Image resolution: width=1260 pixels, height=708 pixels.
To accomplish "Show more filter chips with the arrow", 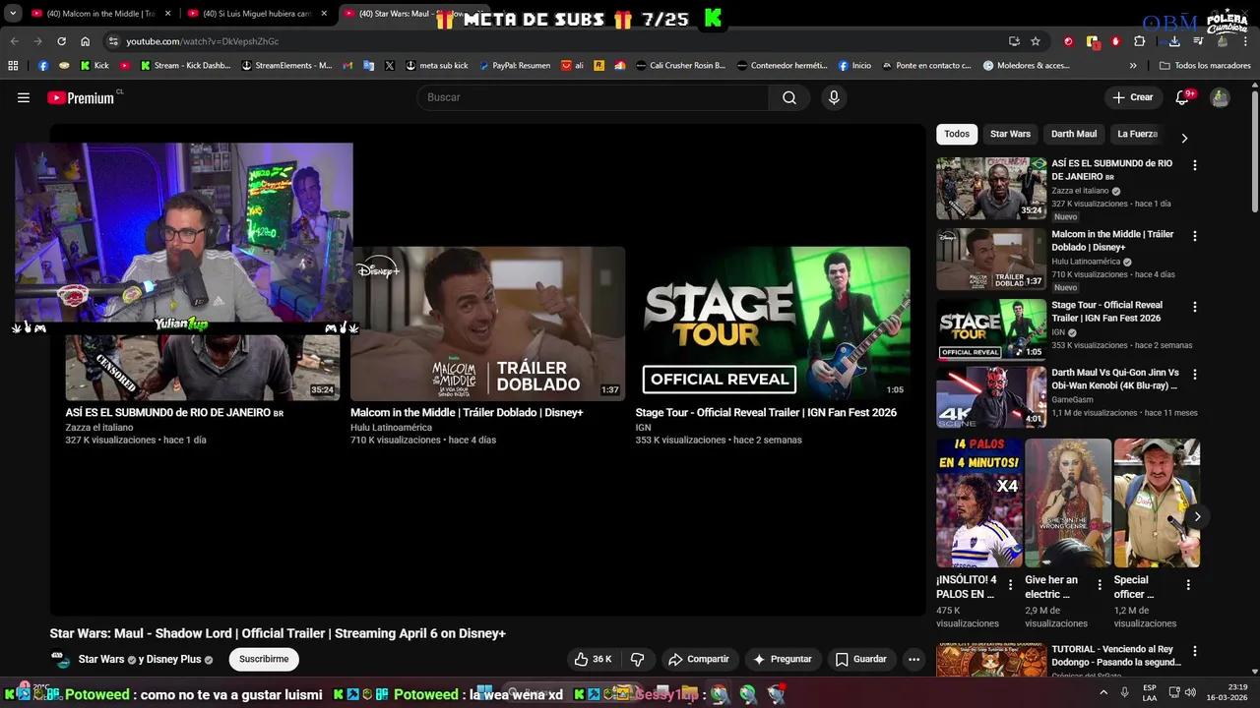I will coord(1184,138).
